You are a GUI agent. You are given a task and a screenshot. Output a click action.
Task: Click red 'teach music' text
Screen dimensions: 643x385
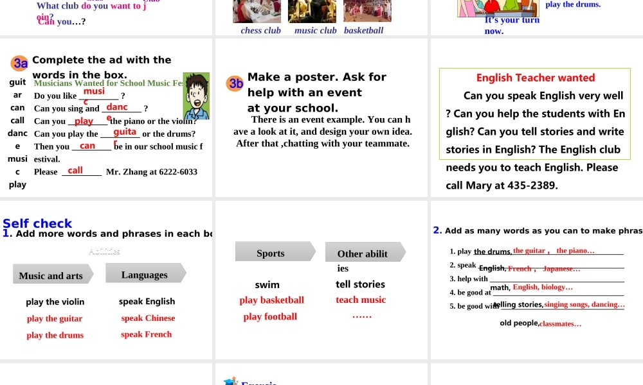tap(361, 300)
